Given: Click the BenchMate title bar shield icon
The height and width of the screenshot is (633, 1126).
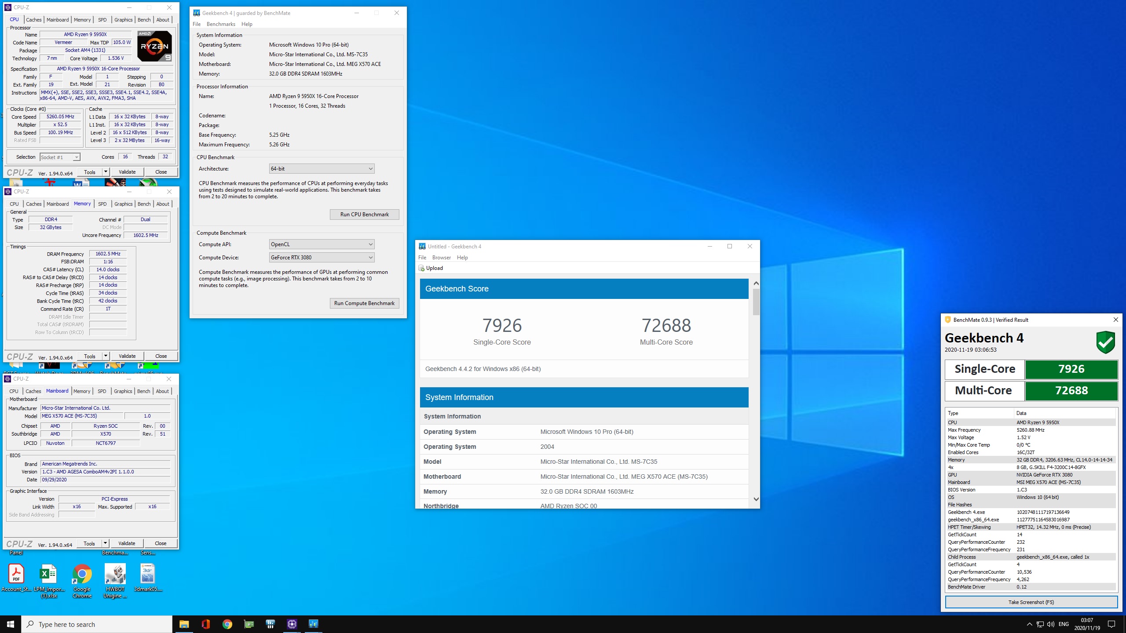Looking at the screenshot, I should 948,320.
